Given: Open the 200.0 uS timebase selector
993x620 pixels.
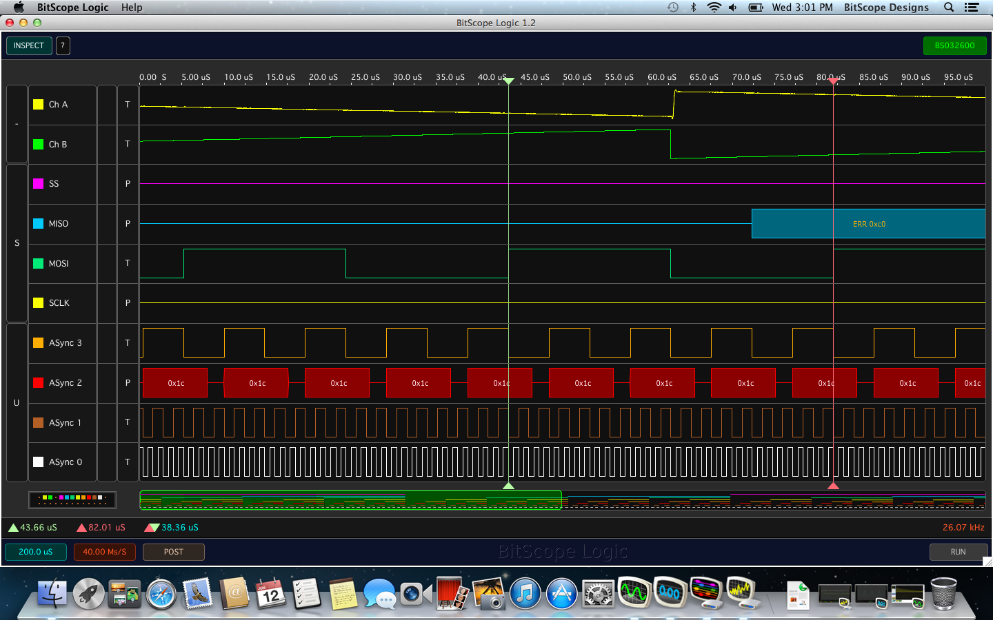Looking at the screenshot, I should (x=36, y=552).
